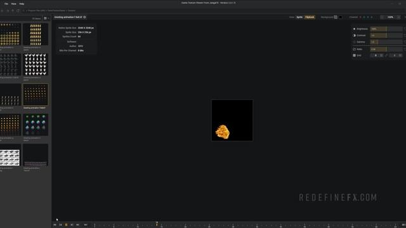Select the white horses sprite thumbnail
Screen dimensions: 406x228
click(x=10, y=155)
